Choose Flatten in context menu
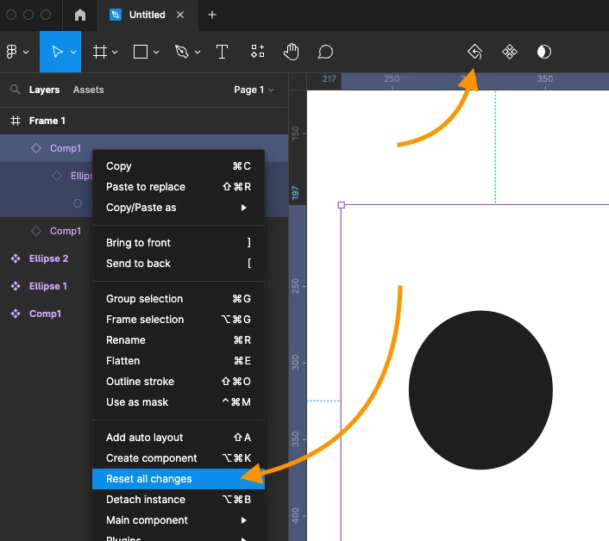The height and width of the screenshot is (541, 609). coord(179,361)
